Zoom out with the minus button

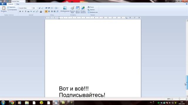pyautogui.click(x=172, y=99)
